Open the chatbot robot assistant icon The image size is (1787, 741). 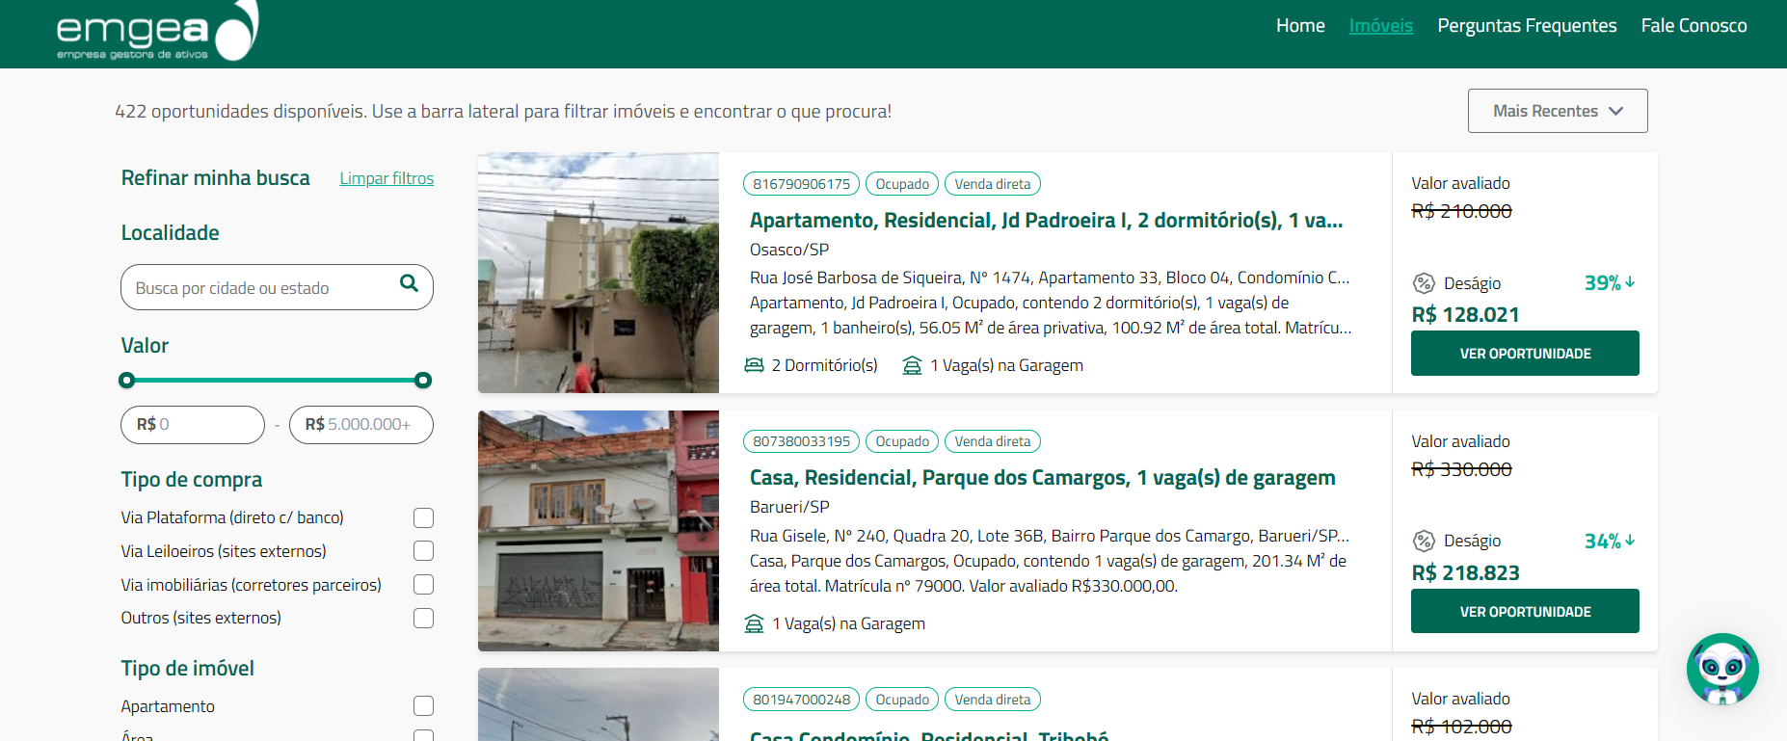click(x=1722, y=670)
